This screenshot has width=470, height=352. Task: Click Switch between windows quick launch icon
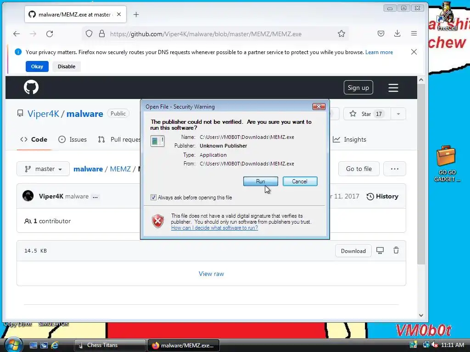coord(44,346)
